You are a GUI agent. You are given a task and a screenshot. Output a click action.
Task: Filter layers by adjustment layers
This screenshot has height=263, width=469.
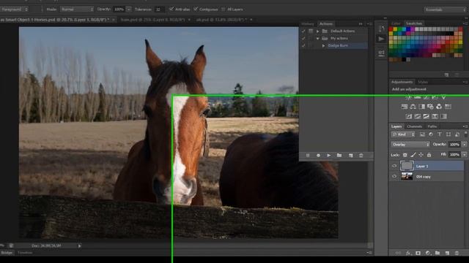click(431, 134)
